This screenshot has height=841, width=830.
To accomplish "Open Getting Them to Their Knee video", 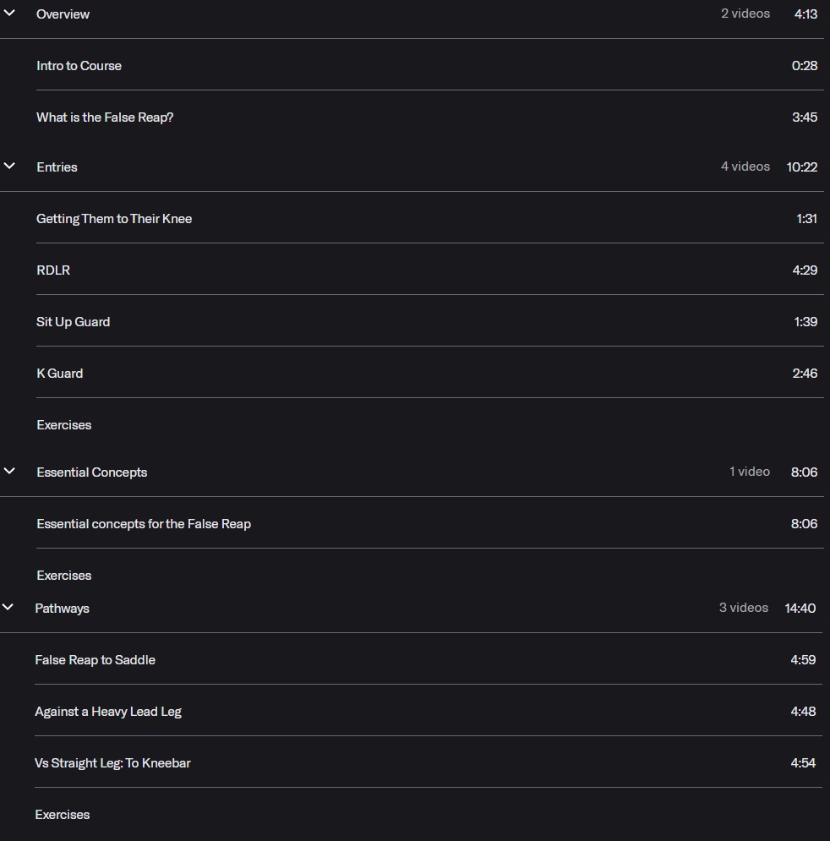I will pos(114,219).
